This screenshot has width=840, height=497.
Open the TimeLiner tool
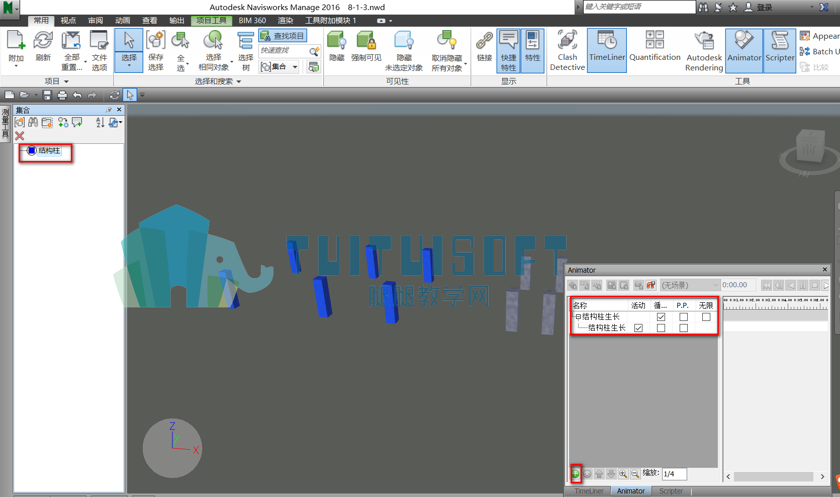(607, 51)
